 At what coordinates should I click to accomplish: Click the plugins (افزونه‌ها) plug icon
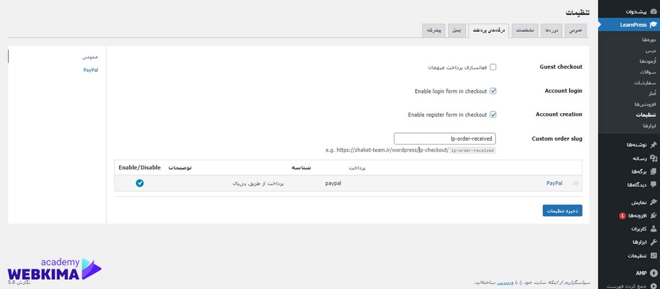[x=653, y=215]
